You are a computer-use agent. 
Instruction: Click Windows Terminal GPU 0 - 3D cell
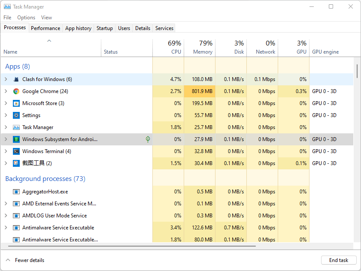pyautogui.click(x=331, y=151)
